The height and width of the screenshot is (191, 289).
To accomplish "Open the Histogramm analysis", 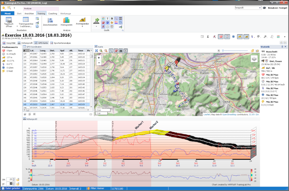I will pyautogui.click(x=66, y=22).
